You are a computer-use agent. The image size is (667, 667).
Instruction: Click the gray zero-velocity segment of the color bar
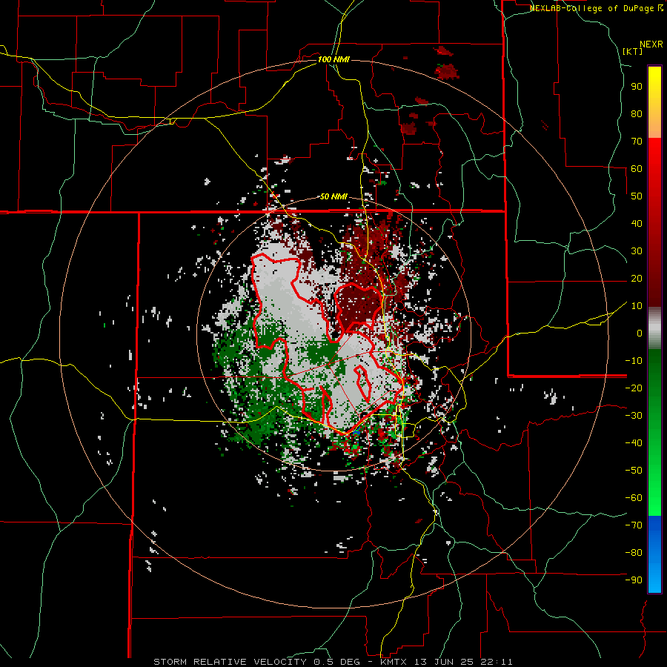[654, 328]
